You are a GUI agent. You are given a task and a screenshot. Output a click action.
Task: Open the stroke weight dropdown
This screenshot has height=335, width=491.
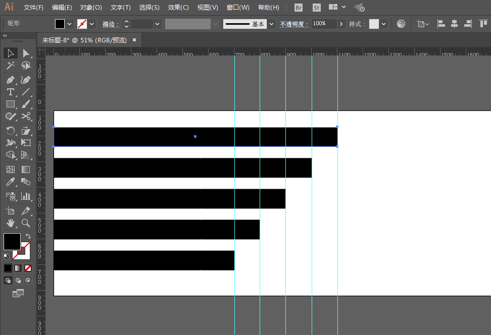coord(157,24)
